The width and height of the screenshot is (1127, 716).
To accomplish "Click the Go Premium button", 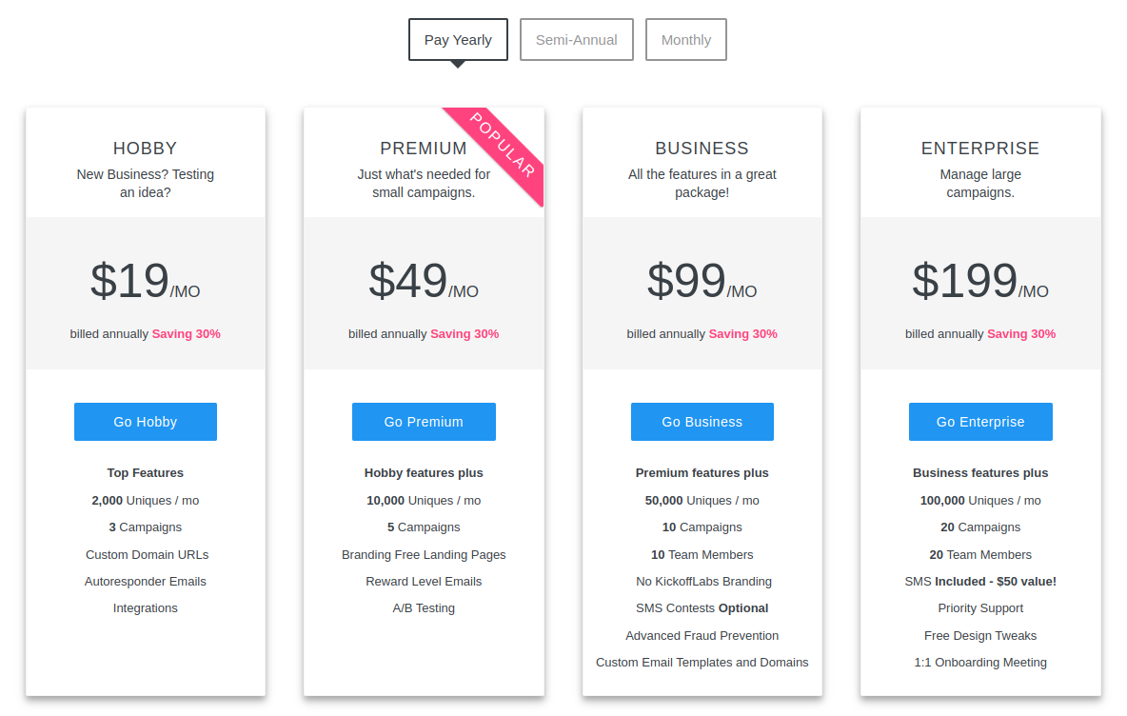I will [x=424, y=421].
